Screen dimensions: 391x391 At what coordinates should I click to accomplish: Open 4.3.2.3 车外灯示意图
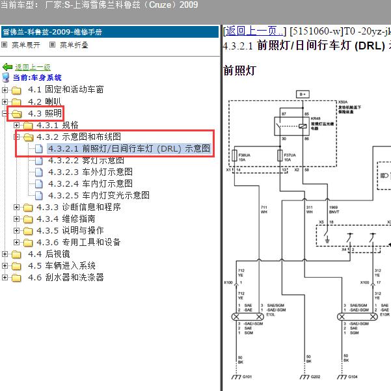tap(90, 172)
